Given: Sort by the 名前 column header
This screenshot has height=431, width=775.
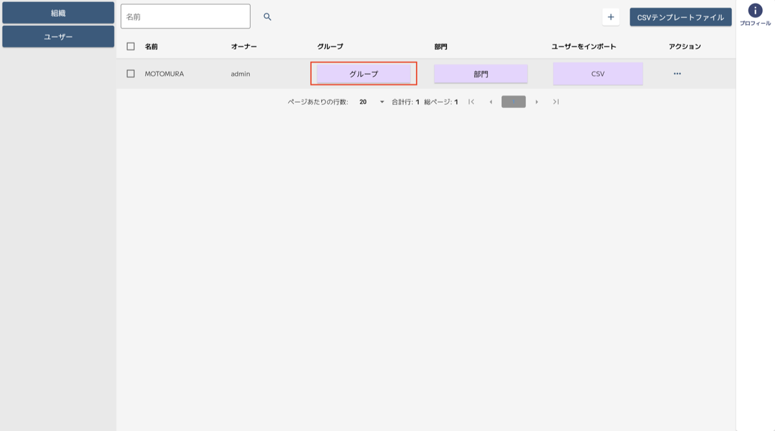Looking at the screenshot, I should click(x=151, y=47).
